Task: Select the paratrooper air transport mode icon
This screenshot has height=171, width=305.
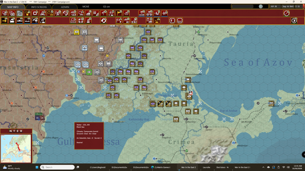Action: coord(35,20)
